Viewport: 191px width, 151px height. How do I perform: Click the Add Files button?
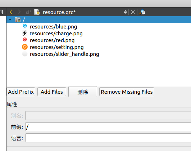[52, 92]
